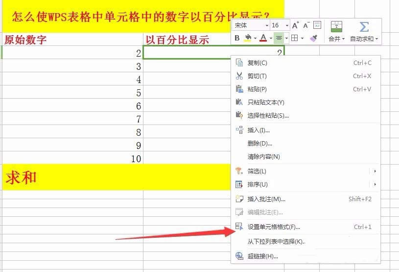Click the fill color bucket icon
Image resolution: width=399 pixels, height=272 pixels.
click(248, 38)
